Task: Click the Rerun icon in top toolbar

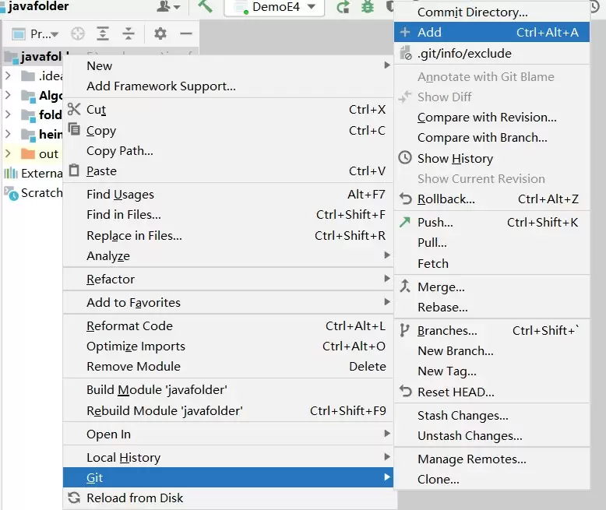Action: 343,7
